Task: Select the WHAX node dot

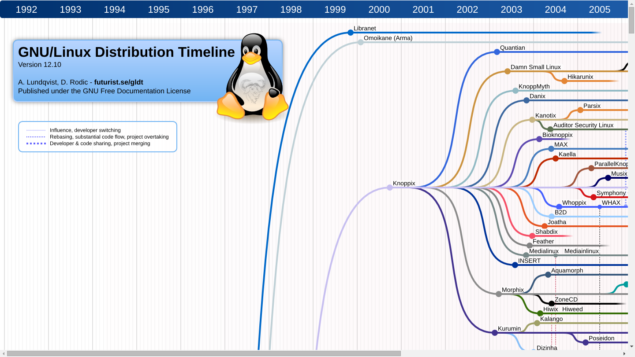Action: click(x=600, y=207)
